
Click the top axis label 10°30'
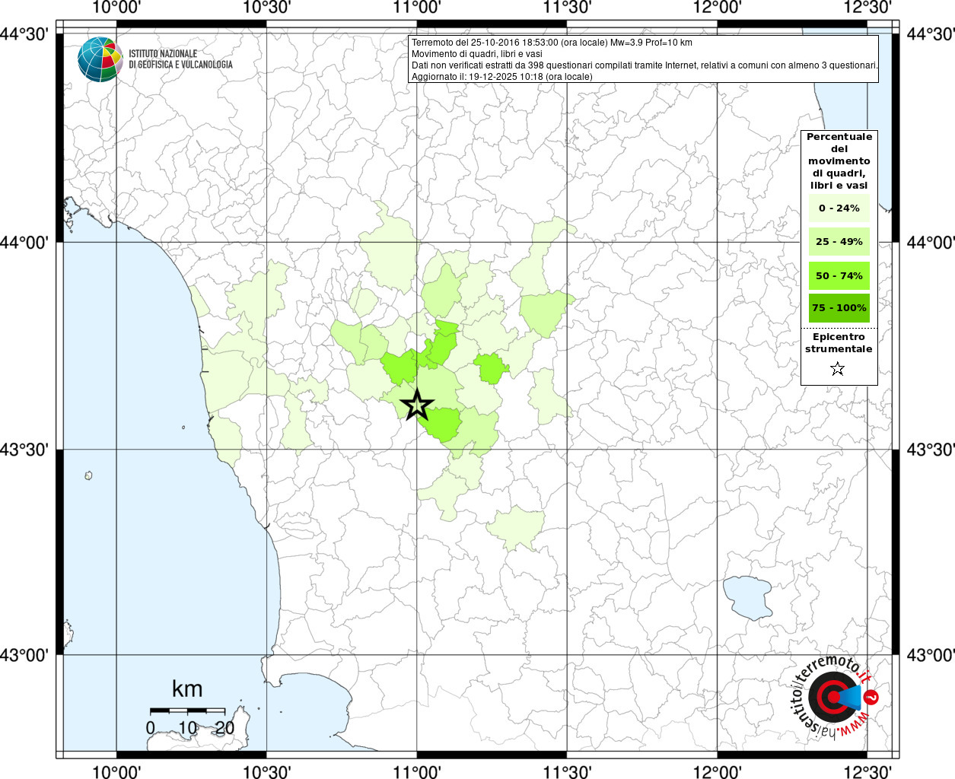click(266, 8)
